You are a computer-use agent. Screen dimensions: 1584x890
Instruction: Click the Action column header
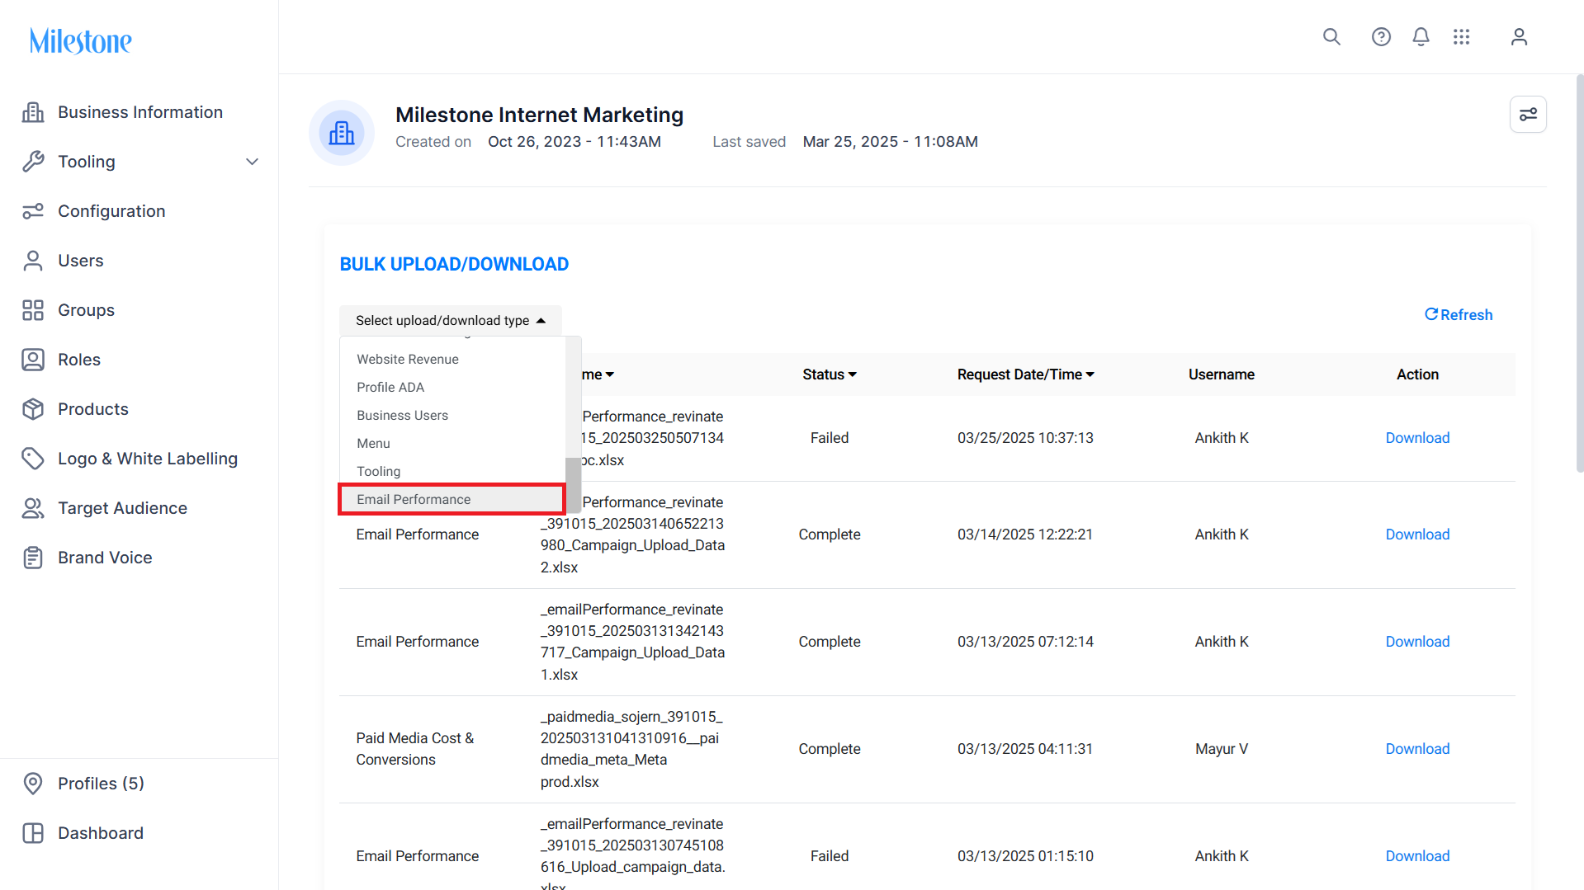(1417, 374)
